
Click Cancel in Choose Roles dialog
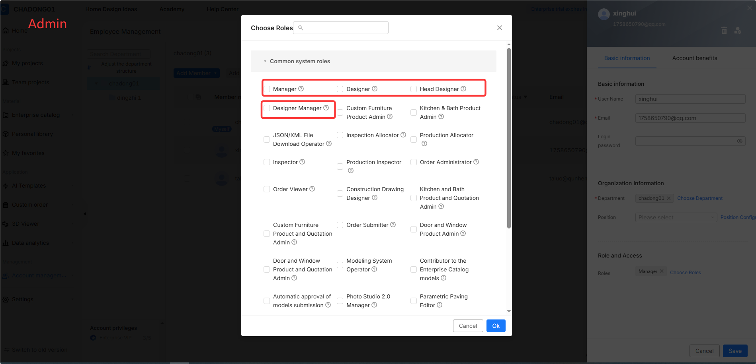pos(468,326)
